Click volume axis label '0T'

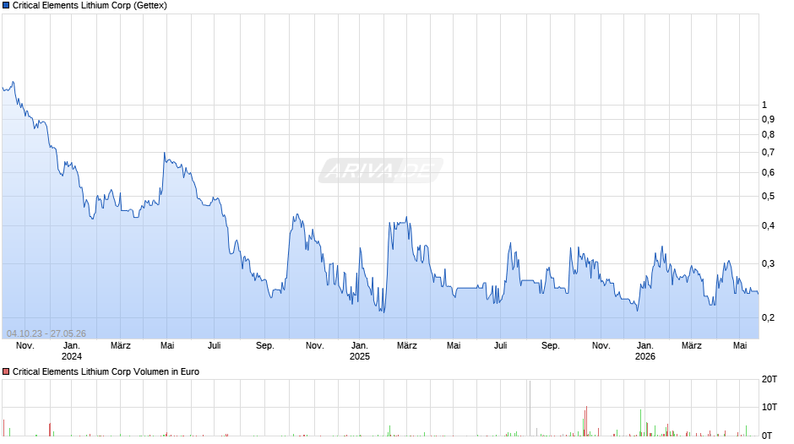coord(767,436)
